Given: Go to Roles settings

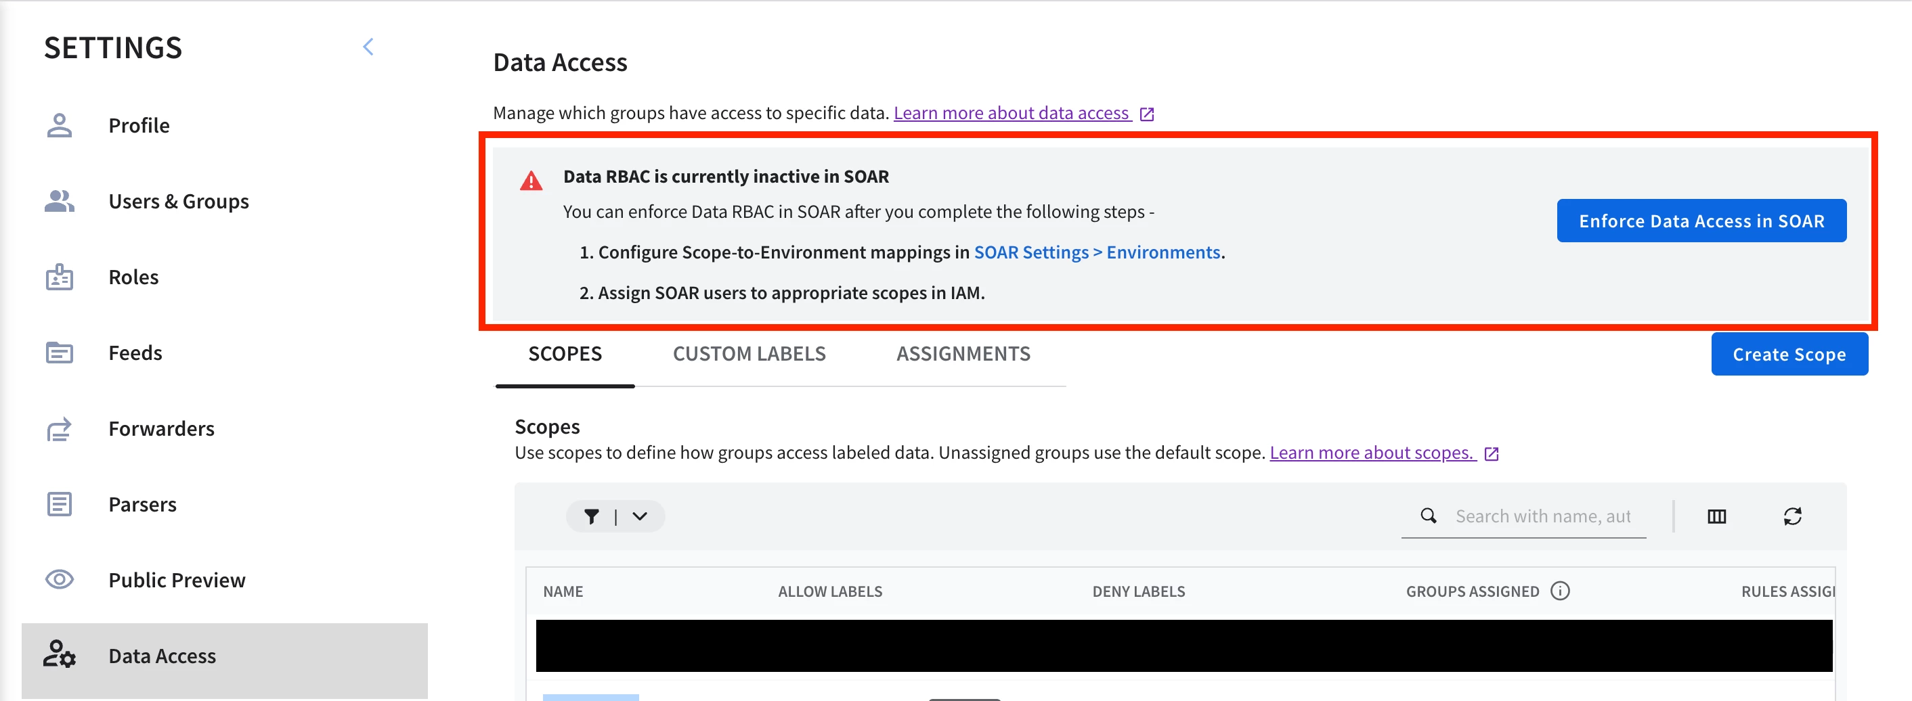Looking at the screenshot, I should click(133, 277).
